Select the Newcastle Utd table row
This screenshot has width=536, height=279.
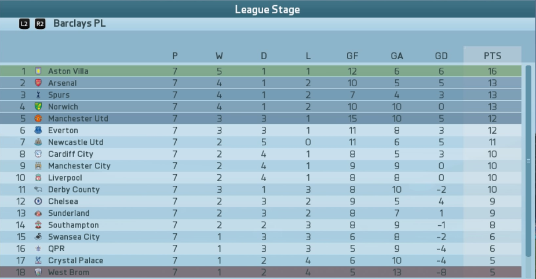tap(261, 142)
